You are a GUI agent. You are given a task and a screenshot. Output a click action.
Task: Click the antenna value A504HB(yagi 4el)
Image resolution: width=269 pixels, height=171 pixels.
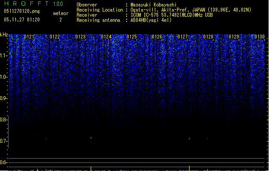pos(151,20)
